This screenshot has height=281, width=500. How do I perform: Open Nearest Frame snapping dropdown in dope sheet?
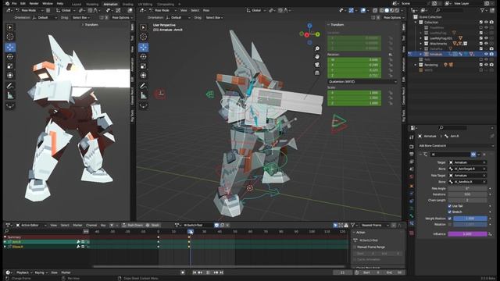[374, 226]
